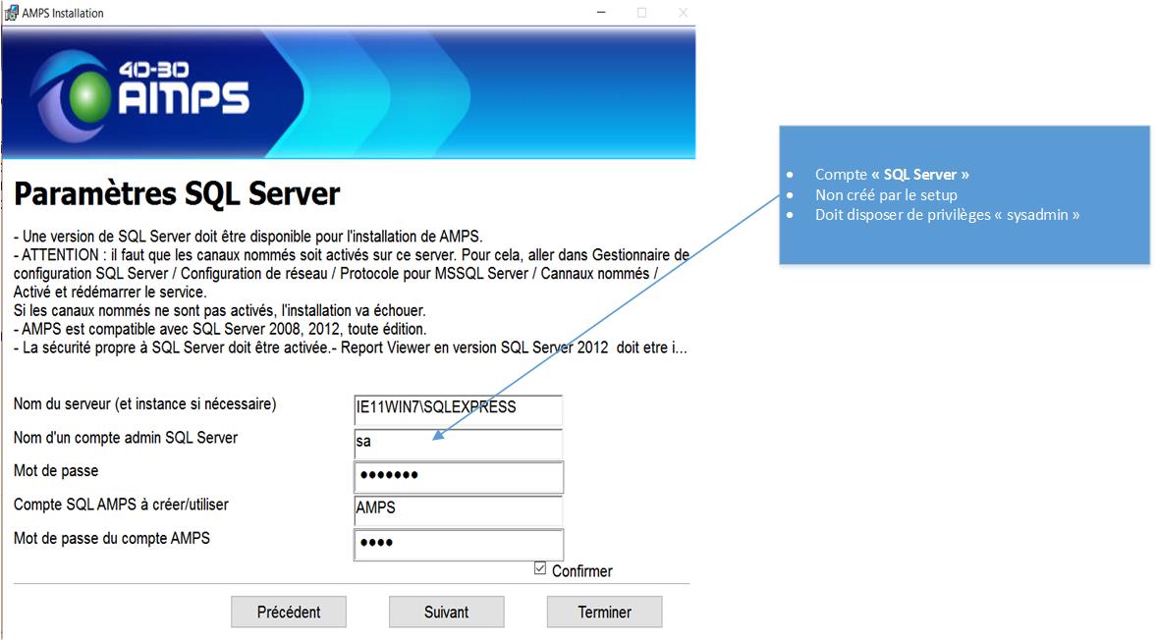Click the Précédent button
Viewport: 1157px width, 640px height.
(289, 612)
